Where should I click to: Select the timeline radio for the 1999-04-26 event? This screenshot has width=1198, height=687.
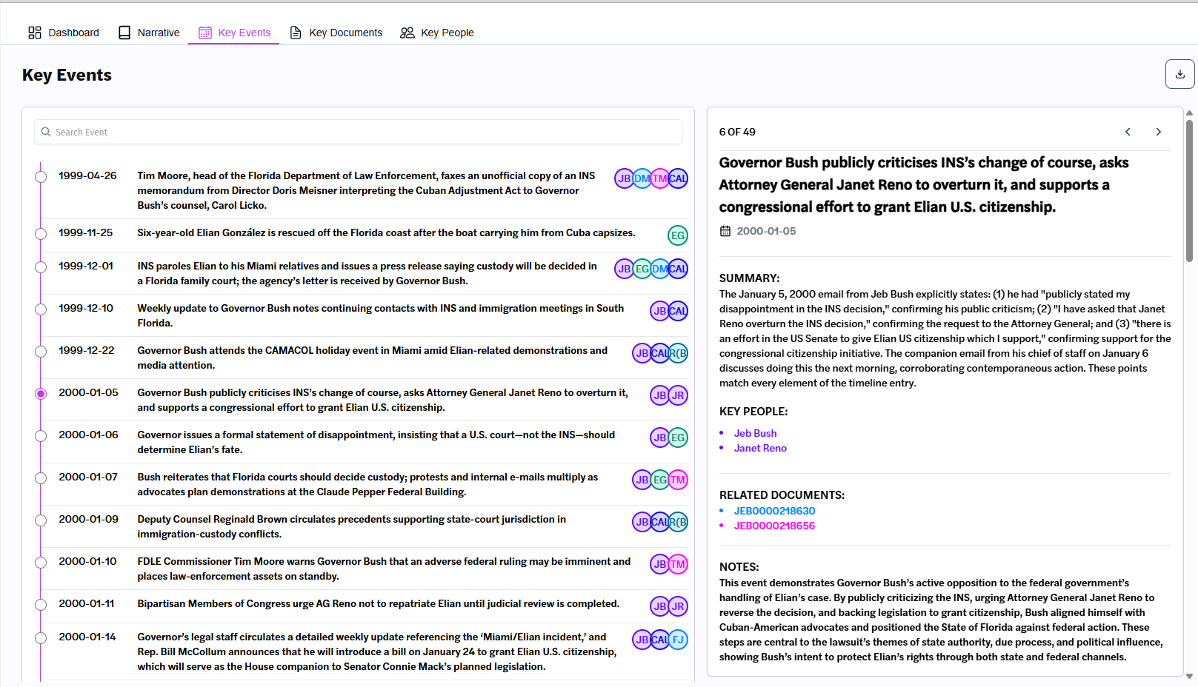click(x=41, y=177)
